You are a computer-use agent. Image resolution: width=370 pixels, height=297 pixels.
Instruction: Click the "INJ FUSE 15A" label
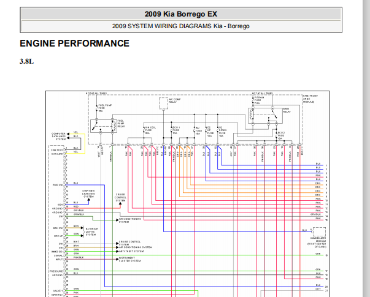point(198,130)
